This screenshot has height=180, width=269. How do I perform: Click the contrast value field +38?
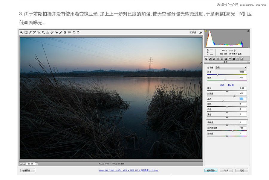[243, 93]
